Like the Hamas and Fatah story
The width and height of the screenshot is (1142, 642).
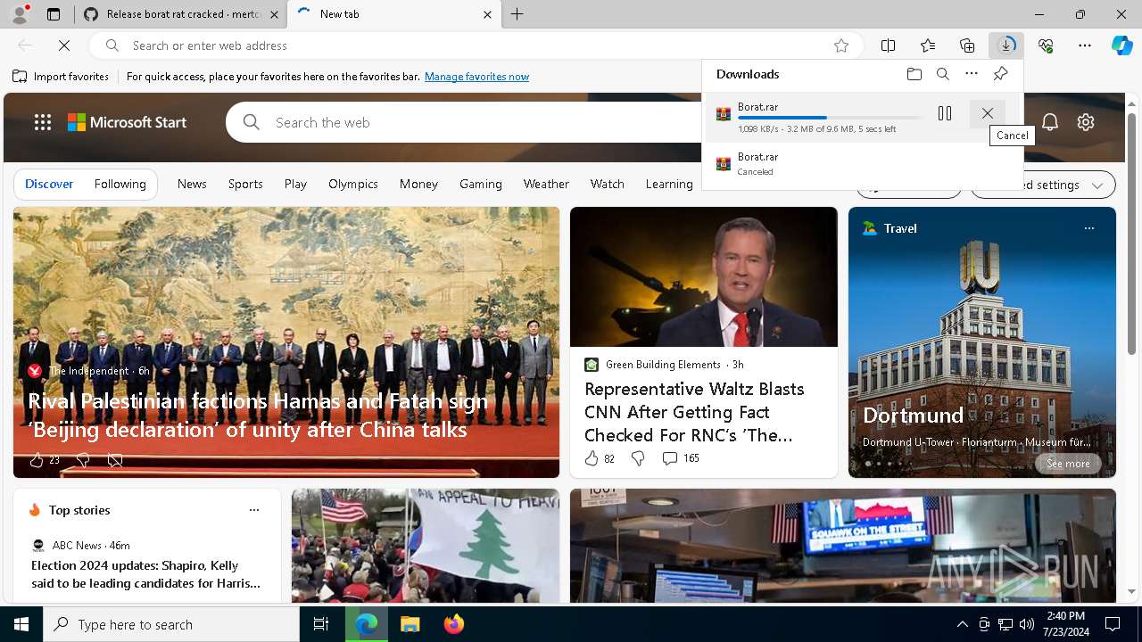click(x=37, y=460)
